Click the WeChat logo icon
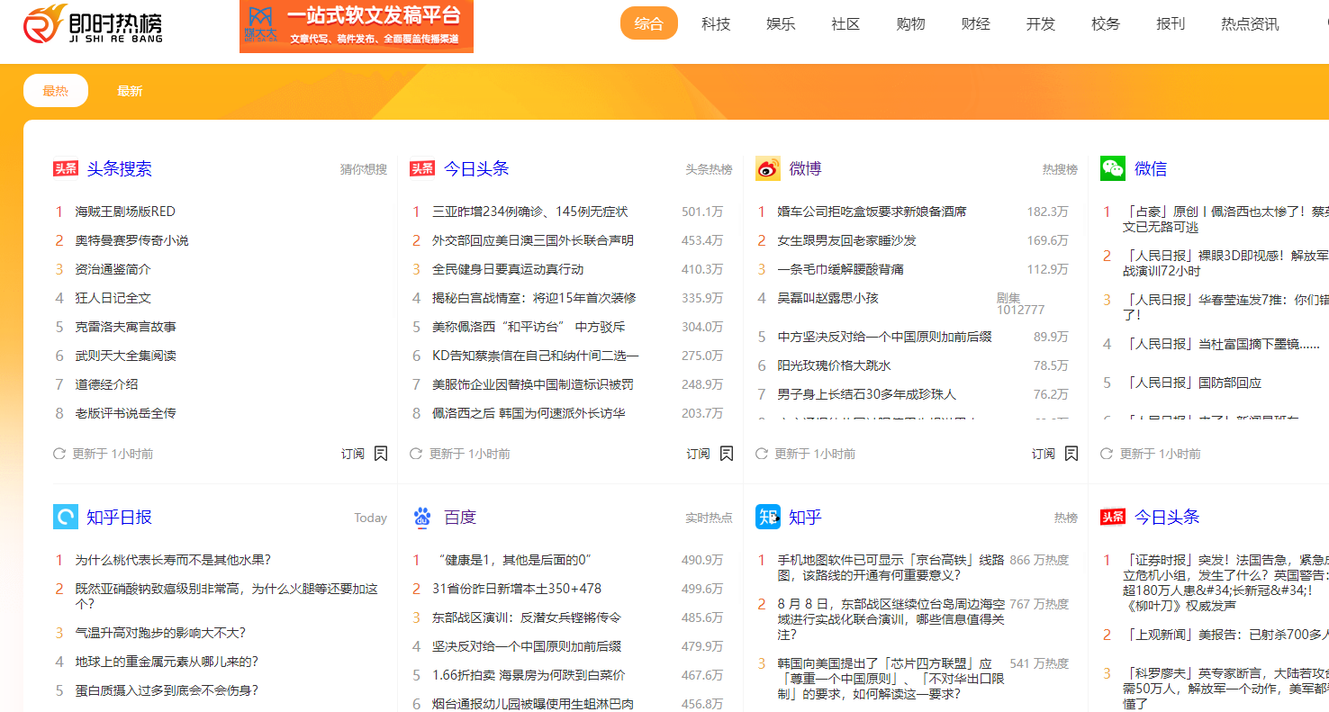This screenshot has width=1329, height=712. coord(1113,168)
